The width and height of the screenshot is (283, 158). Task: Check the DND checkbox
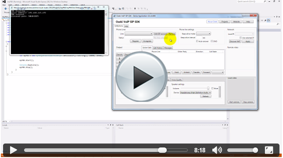coord(212,41)
